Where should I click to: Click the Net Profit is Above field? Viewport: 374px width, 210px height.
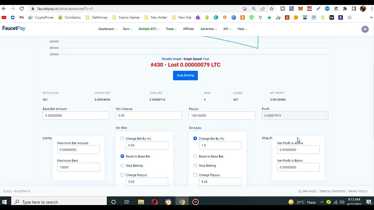(x=298, y=150)
